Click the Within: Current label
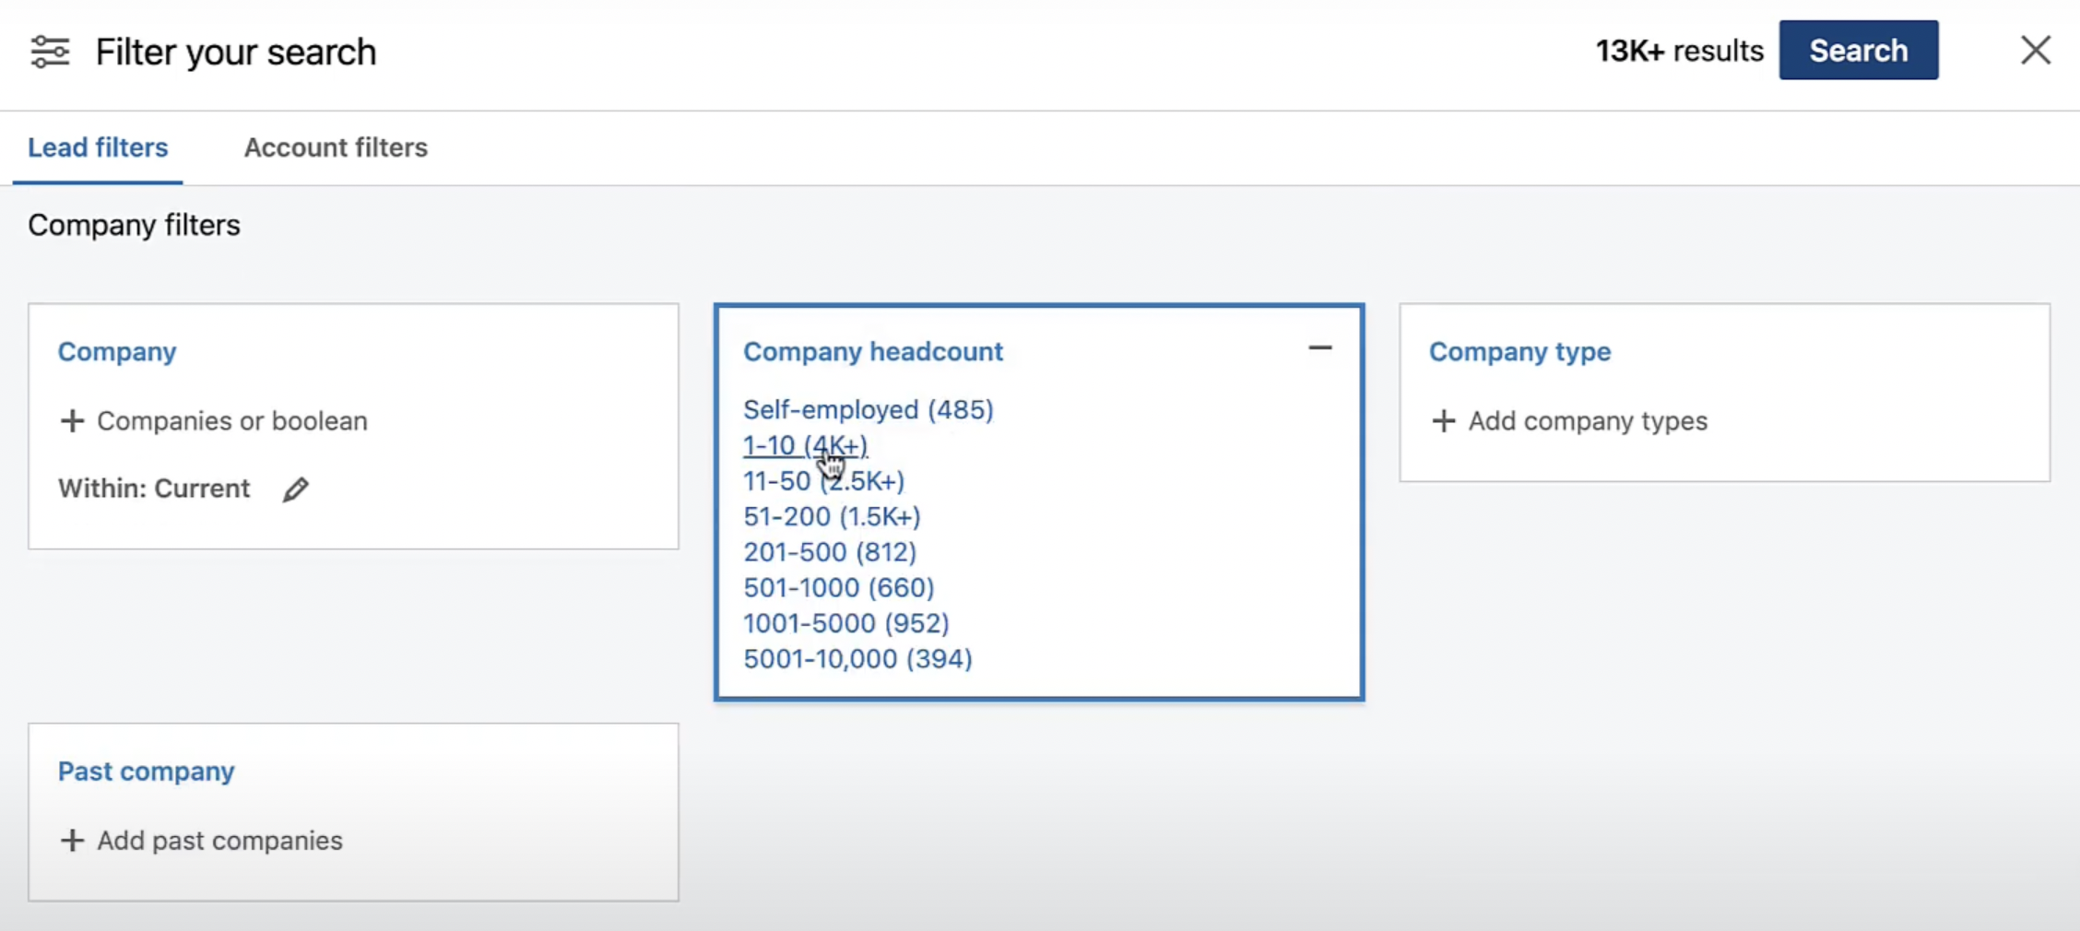This screenshot has height=931, width=2080. [154, 489]
